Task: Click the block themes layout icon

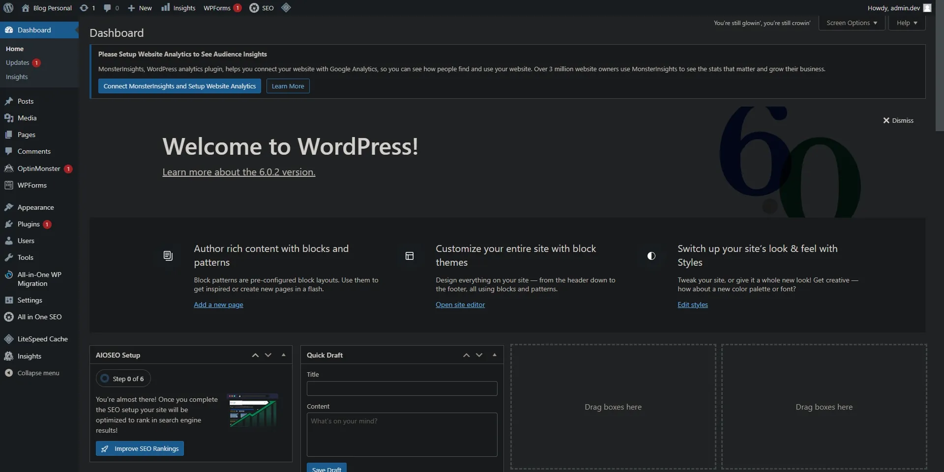Action: coord(410,256)
